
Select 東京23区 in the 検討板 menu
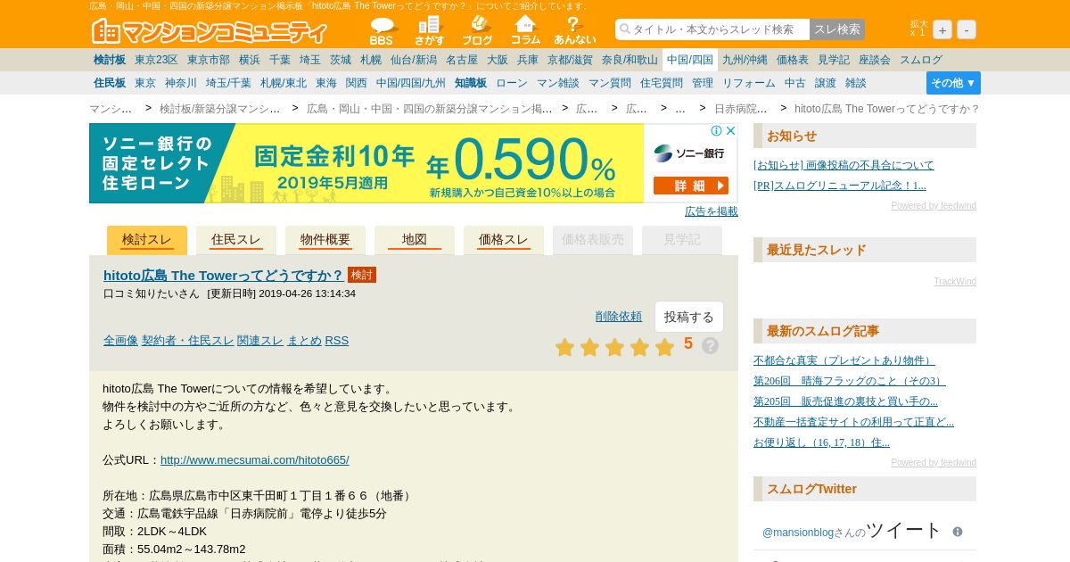point(156,60)
